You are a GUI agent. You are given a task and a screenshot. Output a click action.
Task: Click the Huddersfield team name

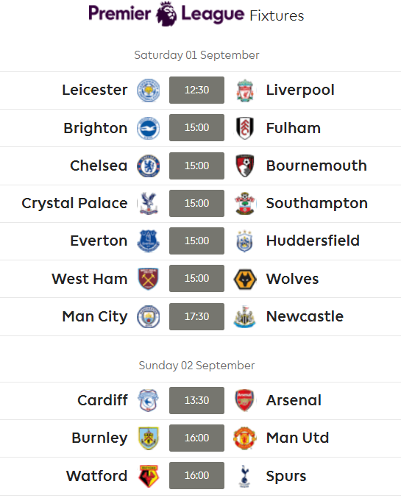[313, 241]
